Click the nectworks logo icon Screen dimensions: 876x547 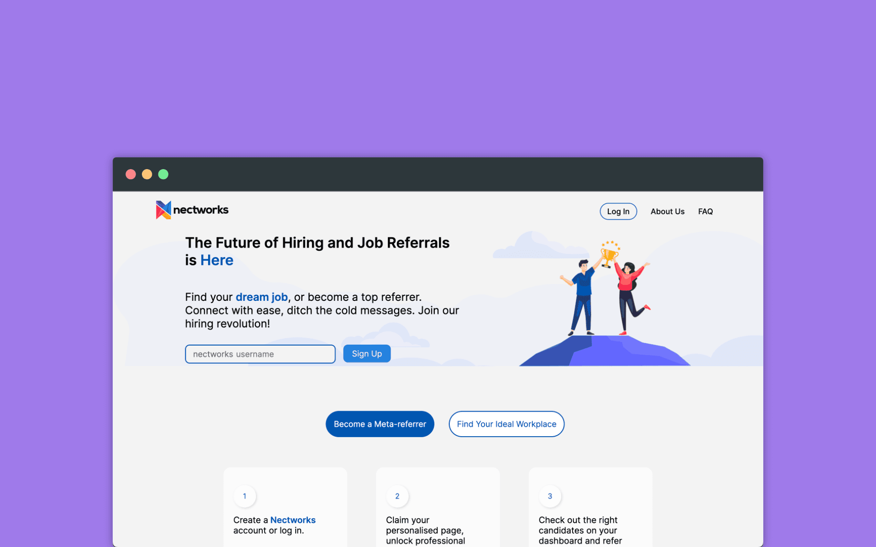pyautogui.click(x=163, y=210)
